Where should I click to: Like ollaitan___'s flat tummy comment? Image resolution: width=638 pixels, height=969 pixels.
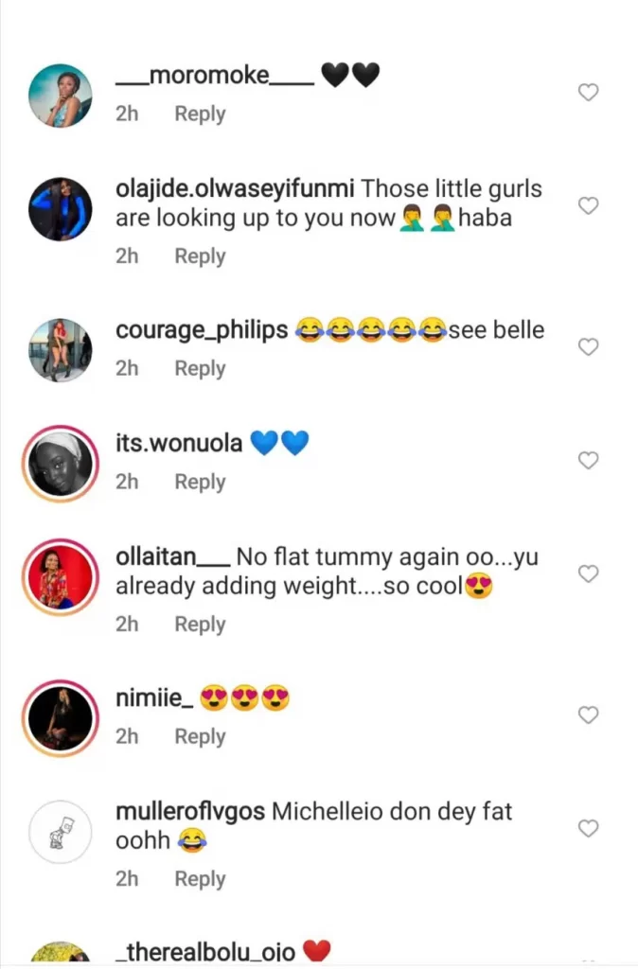point(588,574)
